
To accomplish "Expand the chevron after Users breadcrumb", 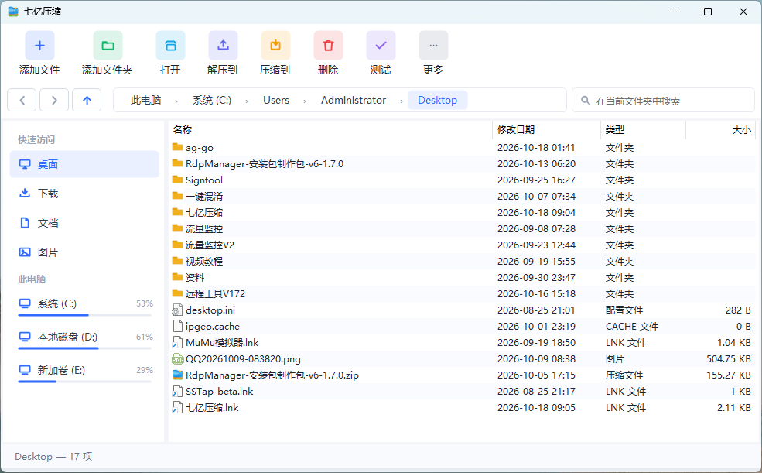I will (x=305, y=101).
